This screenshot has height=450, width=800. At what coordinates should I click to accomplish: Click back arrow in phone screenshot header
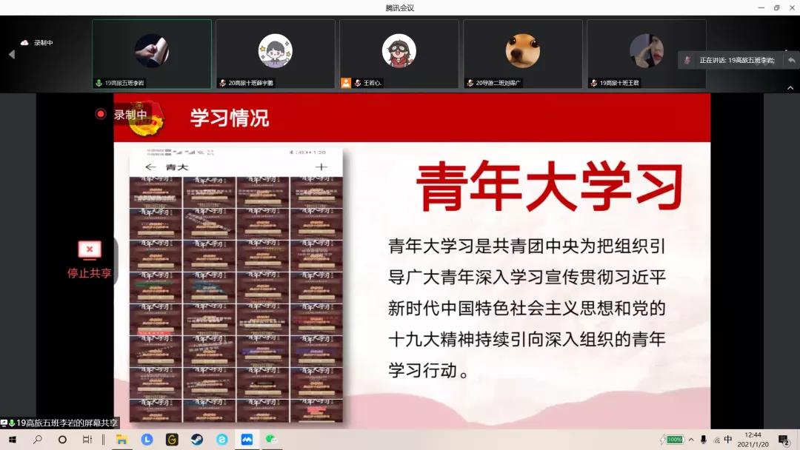(150, 167)
